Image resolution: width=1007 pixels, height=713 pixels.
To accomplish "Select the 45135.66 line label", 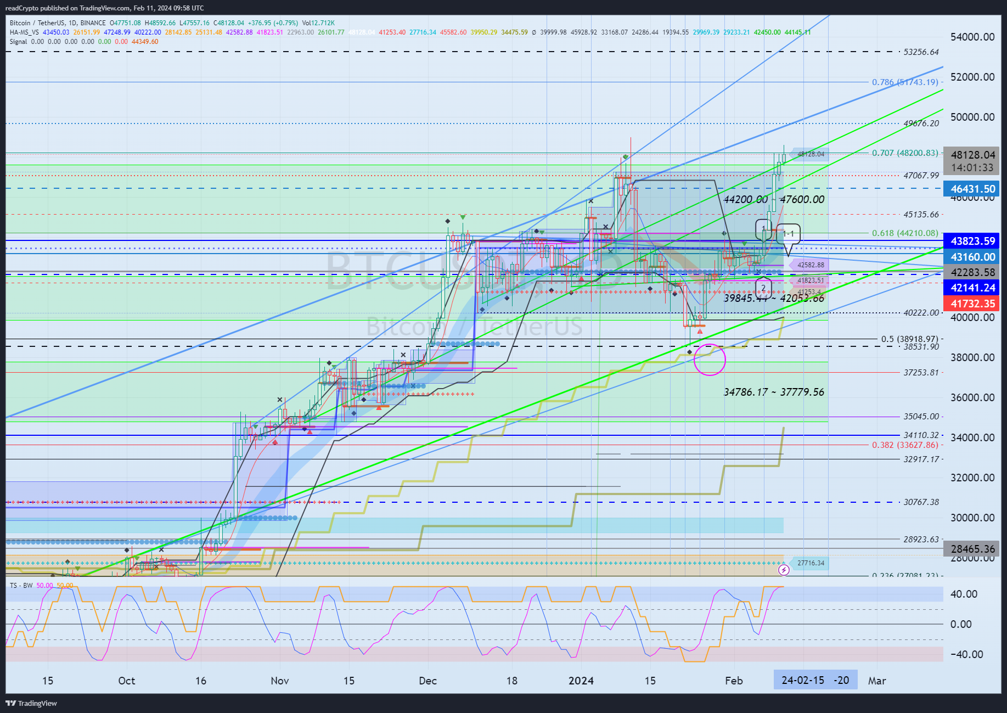I will pos(921,215).
